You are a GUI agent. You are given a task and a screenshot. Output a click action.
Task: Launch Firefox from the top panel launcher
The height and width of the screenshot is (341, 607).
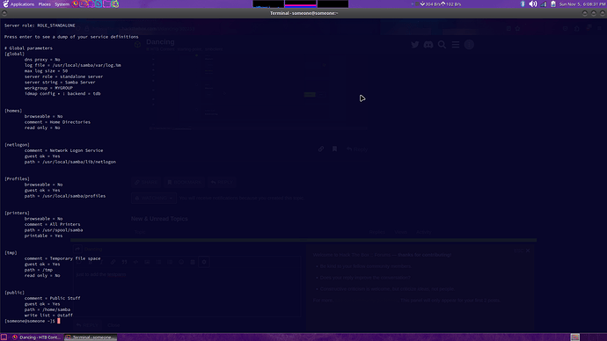[x=75, y=4]
